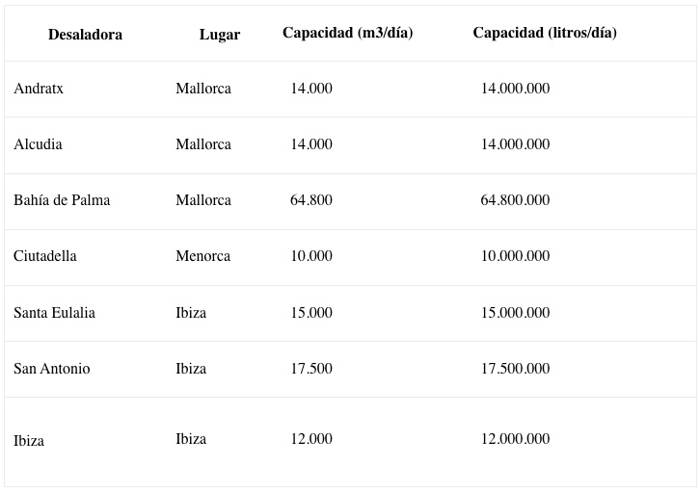Click the 15.000.000 litros value
This screenshot has width=700, height=492.
(515, 313)
